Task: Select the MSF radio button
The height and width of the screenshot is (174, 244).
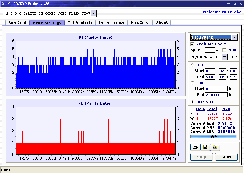Action: pos(193,65)
